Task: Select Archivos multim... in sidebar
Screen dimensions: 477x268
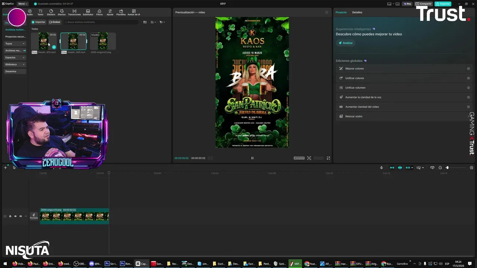Action: tap(15, 29)
